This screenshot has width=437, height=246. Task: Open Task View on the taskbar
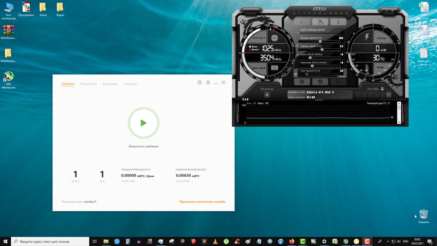pos(94,241)
